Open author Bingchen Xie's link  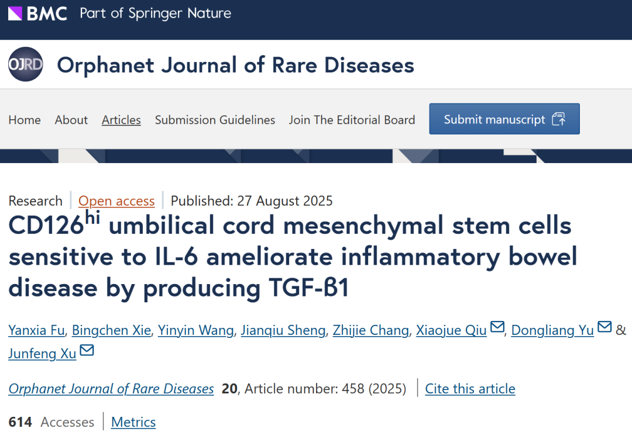coord(111,330)
